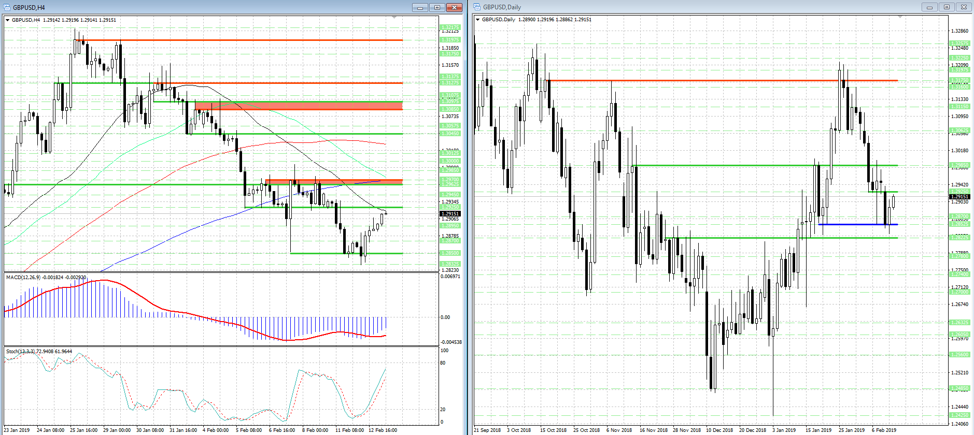Restore the GBPUSD,H4 chart window
The image size is (974, 435).
click(437, 7)
